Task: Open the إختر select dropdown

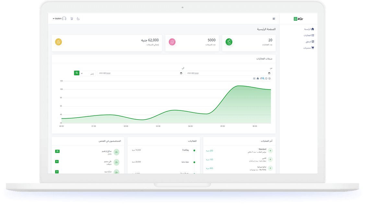Action: tap(88, 74)
